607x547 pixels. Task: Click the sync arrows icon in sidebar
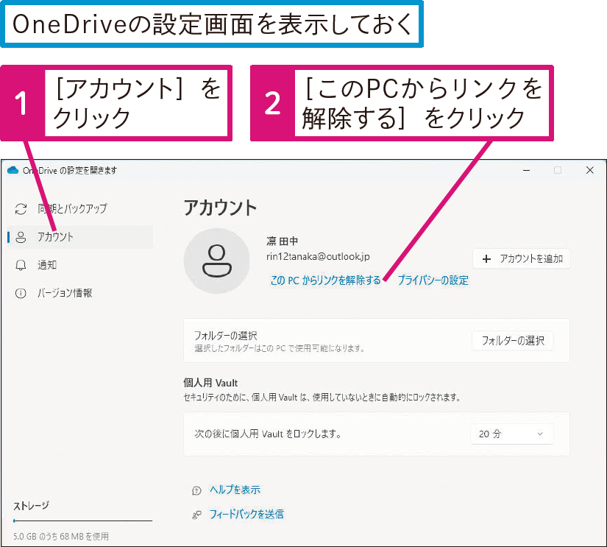click(x=21, y=209)
